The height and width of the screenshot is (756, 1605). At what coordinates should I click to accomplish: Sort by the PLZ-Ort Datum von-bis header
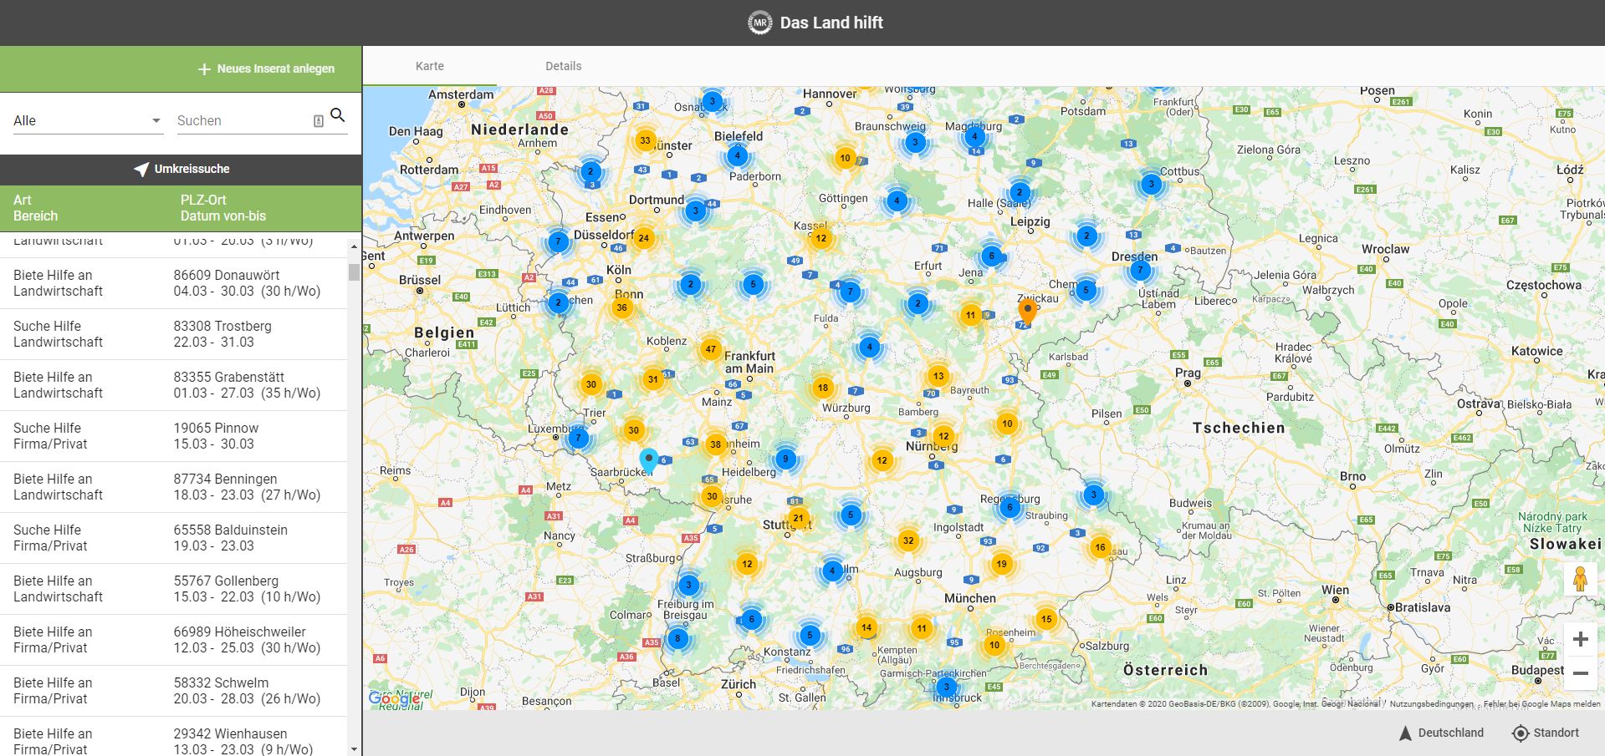pyautogui.click(x=223, y=208)
